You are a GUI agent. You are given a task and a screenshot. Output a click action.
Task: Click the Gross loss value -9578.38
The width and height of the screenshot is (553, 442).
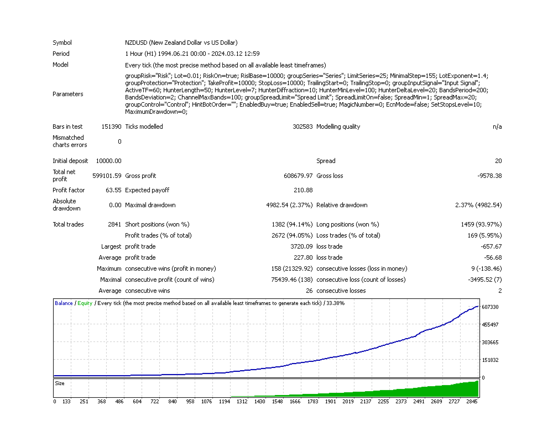(489, 176)
